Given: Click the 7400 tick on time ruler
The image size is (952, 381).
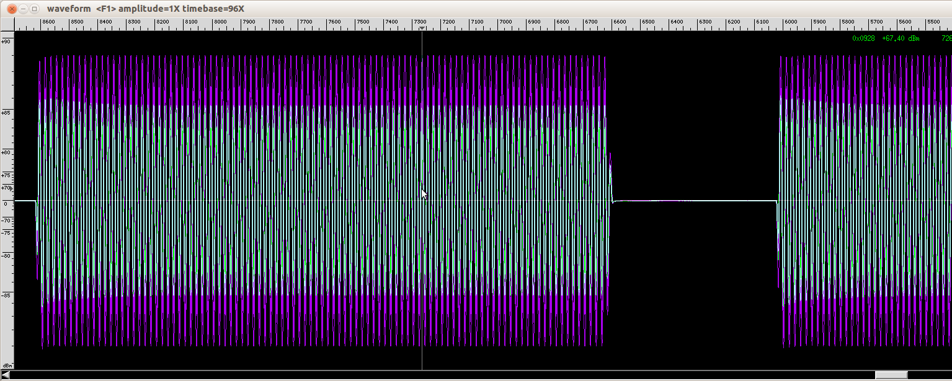Looking at the screenshot, I should tap(391, 22).
